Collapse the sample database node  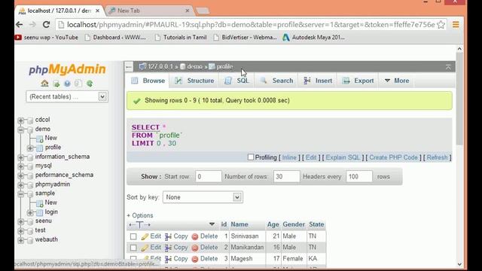pos(21,194)
